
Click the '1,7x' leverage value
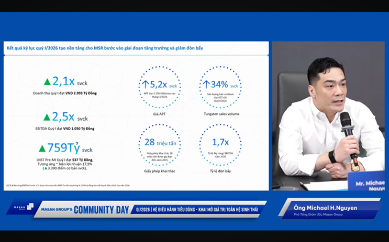point(220,142)
